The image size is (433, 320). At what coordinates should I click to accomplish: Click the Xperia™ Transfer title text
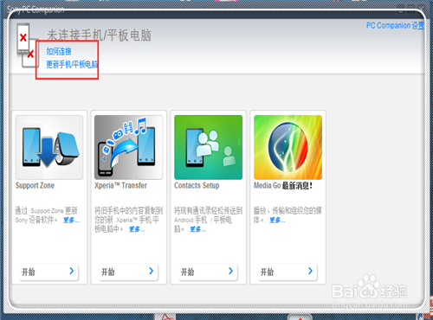tap(120, 186)
